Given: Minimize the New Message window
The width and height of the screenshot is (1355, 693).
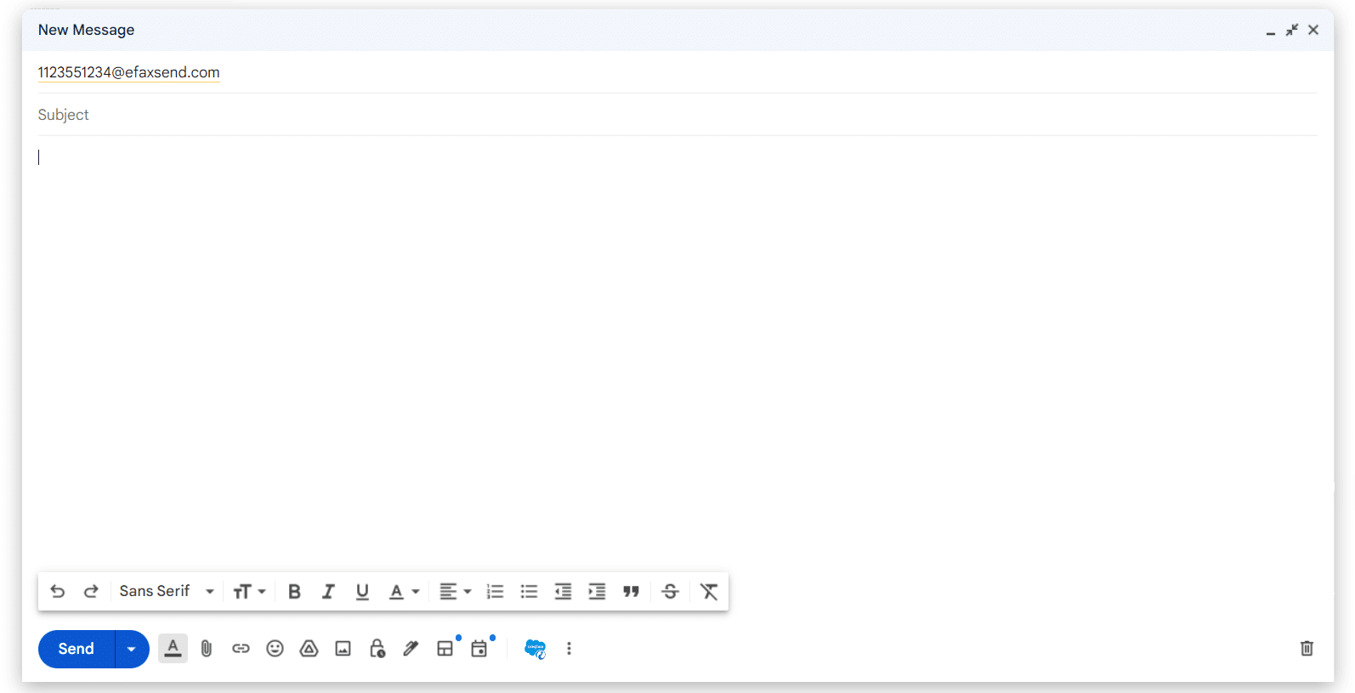Looking at the screenshot, I should [1271, 31].
